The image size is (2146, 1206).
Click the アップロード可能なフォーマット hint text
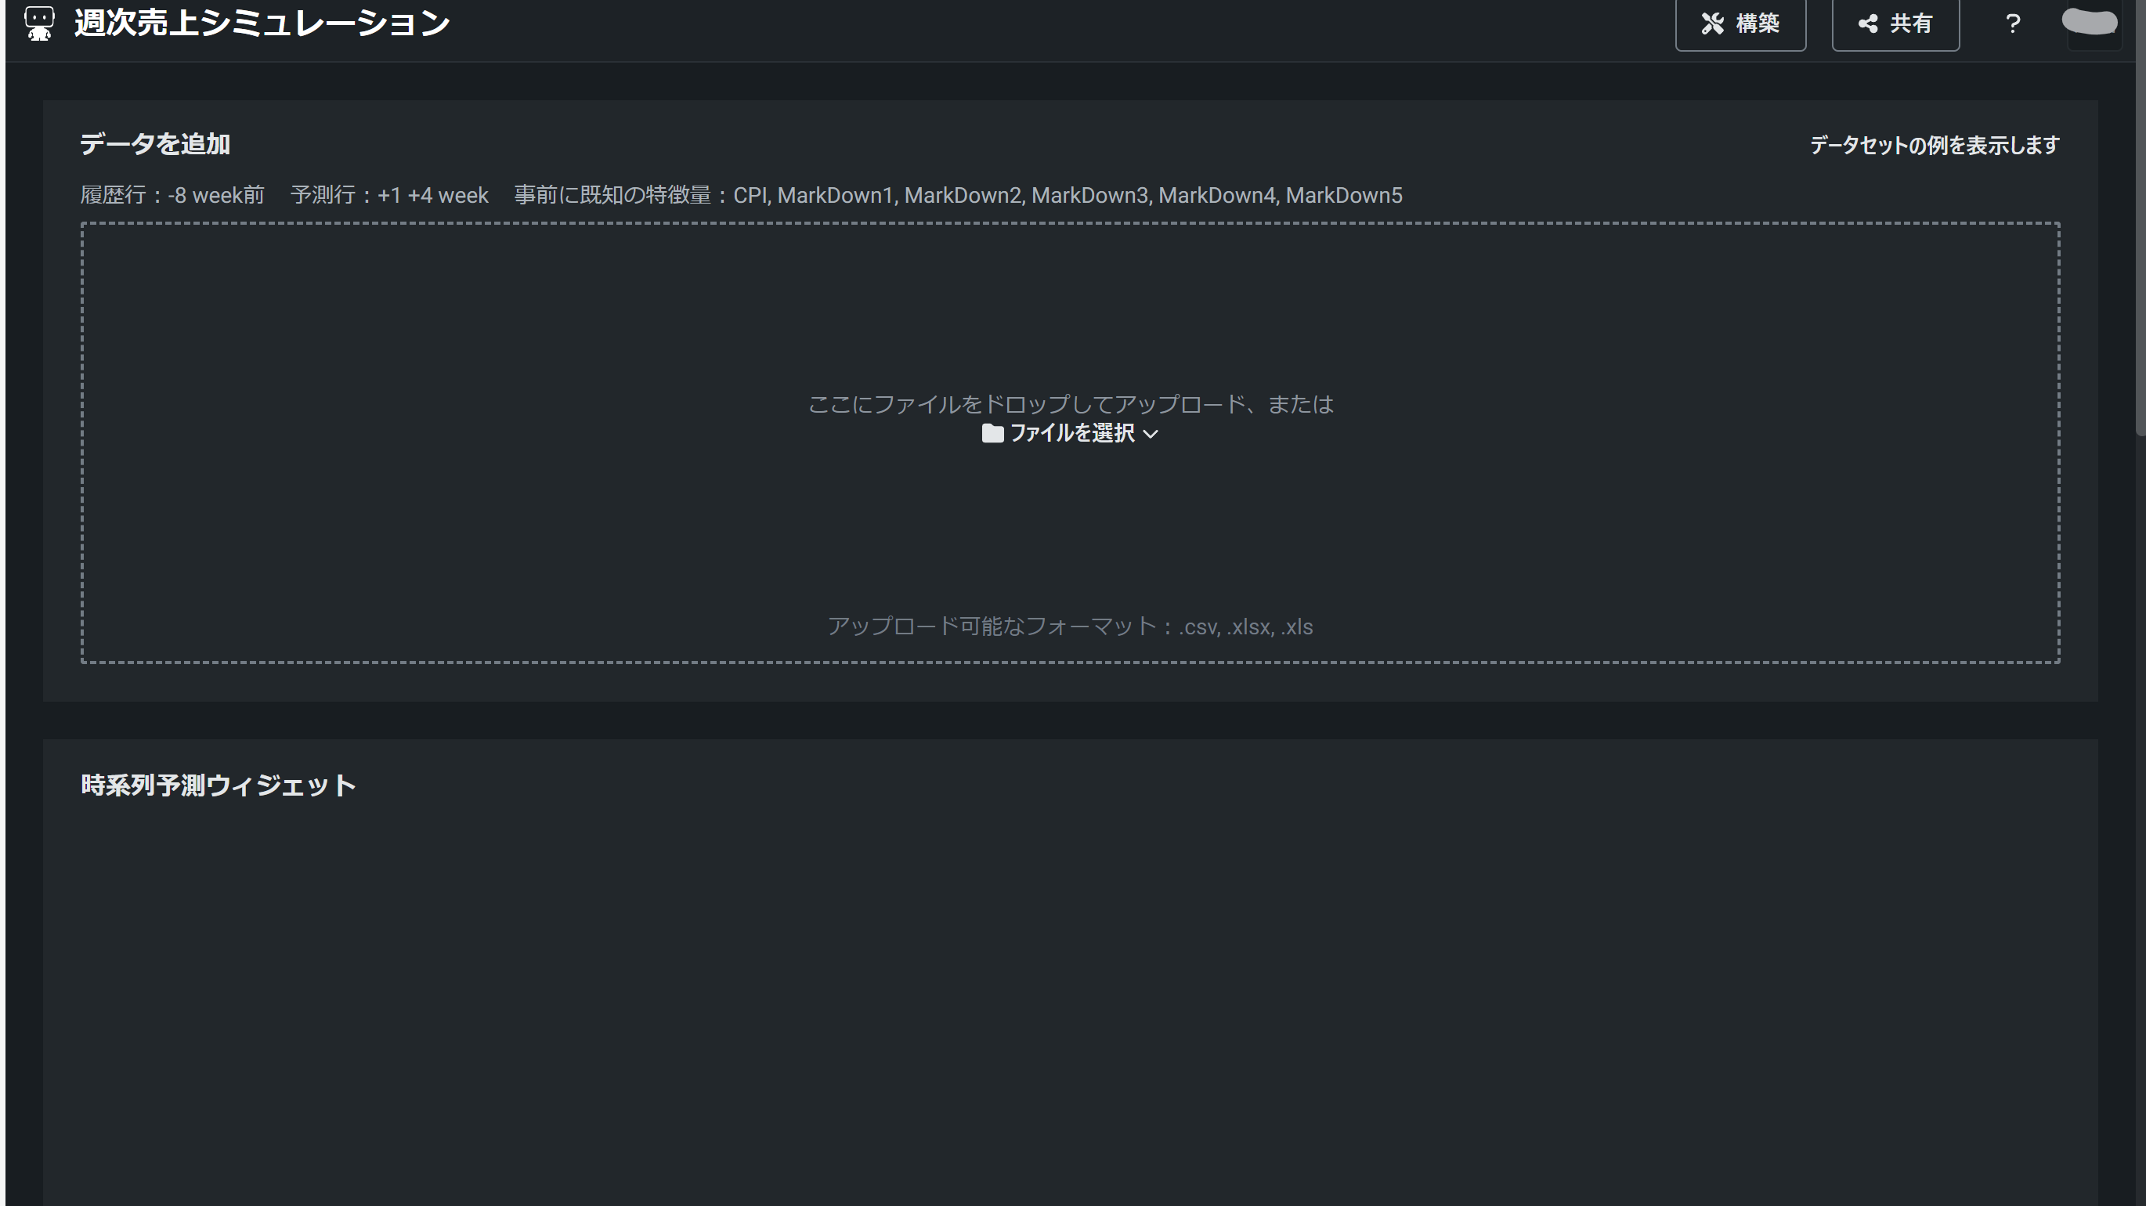(1070, 626)
